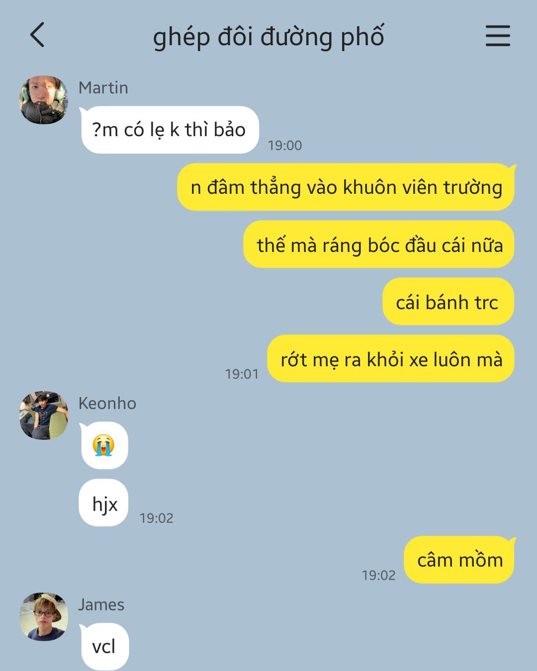Select the 'hjx' message bubble

pyautogui.click(x=104, y=503)
